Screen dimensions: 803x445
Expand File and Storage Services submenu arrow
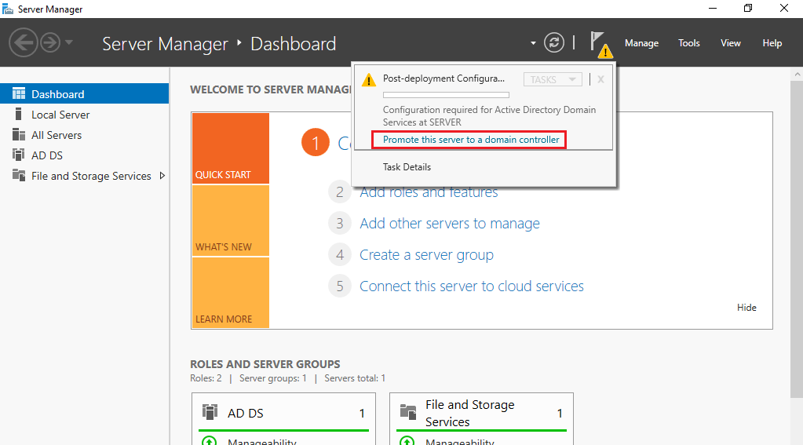point(162,176)
